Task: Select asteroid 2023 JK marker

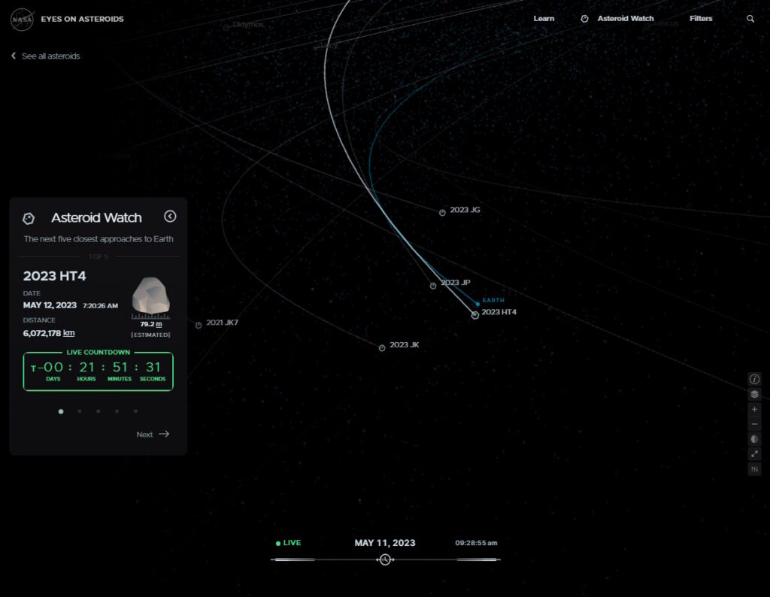Action: pos(382,348)
